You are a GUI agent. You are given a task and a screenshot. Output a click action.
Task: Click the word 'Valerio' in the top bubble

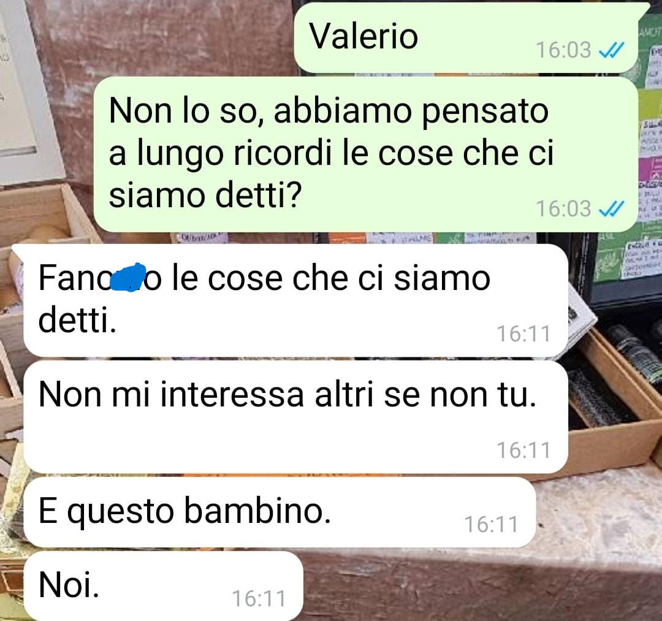[363, 36]
